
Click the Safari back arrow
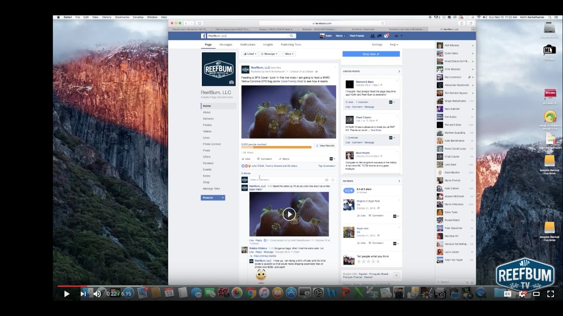point(186,23)
